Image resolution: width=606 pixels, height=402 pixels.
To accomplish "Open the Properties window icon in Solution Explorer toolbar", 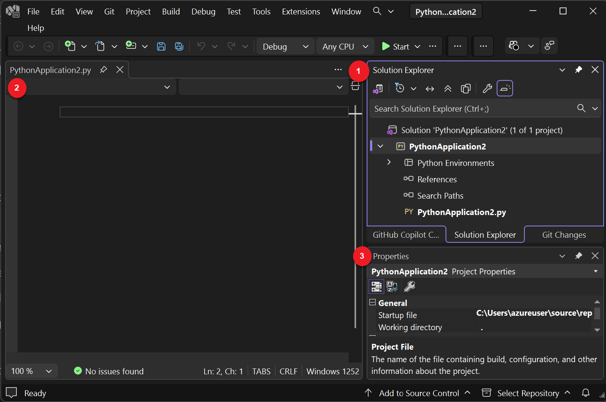I will tap(487, 88).
